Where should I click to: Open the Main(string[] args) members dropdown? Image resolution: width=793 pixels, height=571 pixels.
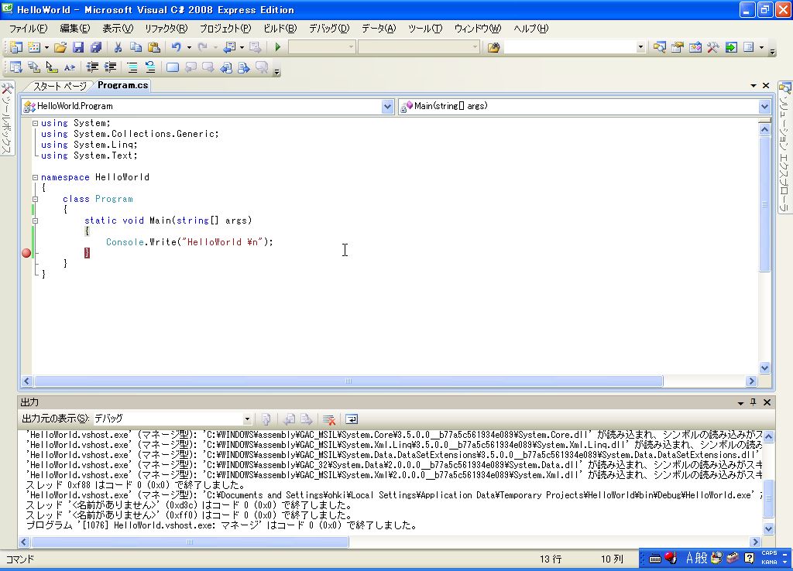click(x=764, y=107)
